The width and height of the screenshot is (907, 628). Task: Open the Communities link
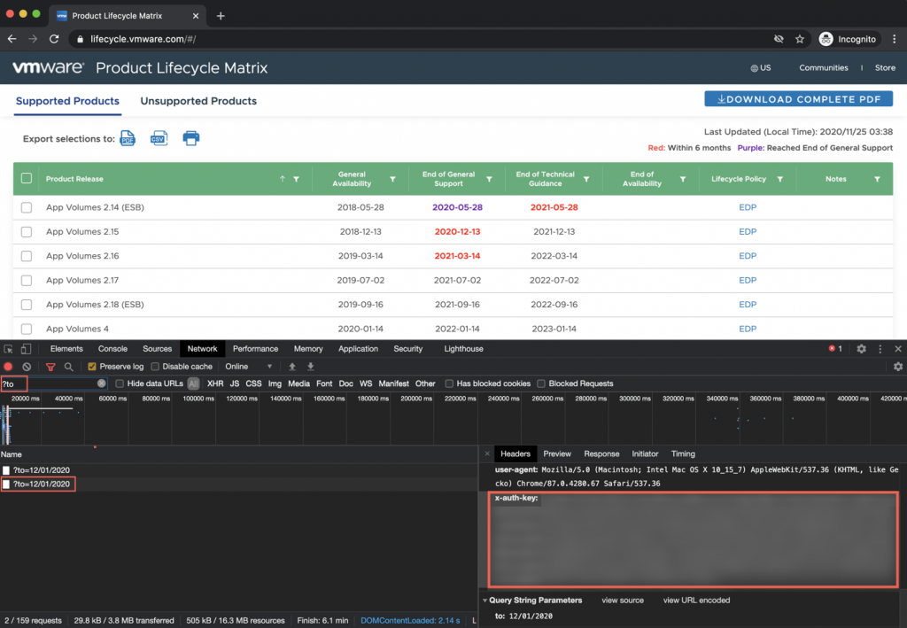click(x=824, y=67)
